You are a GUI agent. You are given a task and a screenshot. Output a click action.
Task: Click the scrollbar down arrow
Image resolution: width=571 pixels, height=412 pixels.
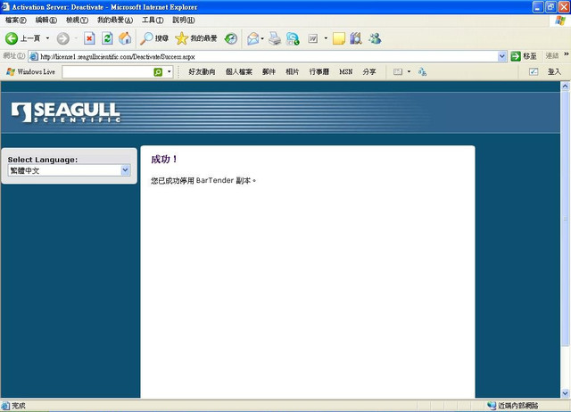[x=565, y=393]
